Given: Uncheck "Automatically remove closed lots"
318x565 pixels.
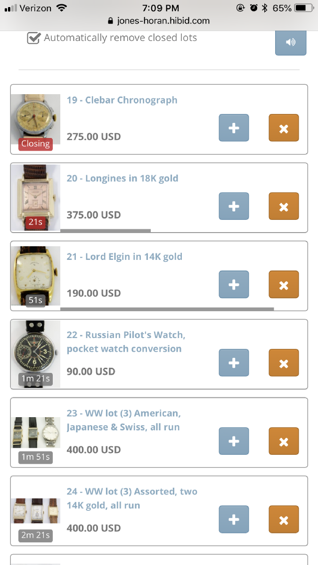Looking at the screenshot, I should point(33,38).
